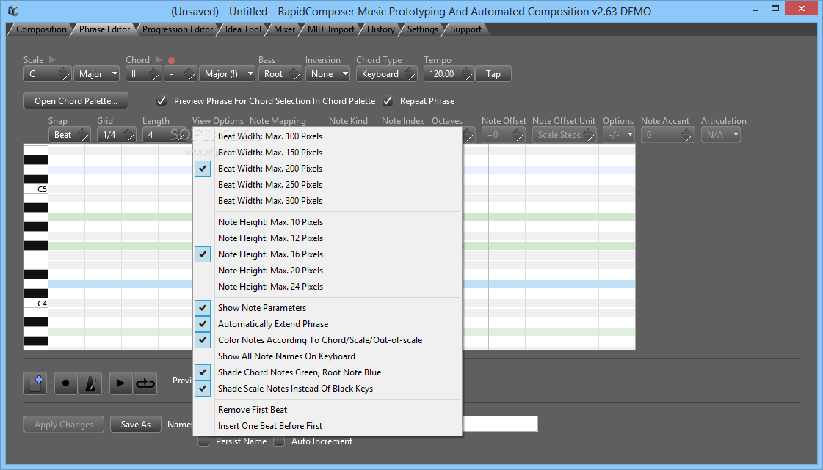
Task: Change Chord Type Keyboard selector
Action: (387, 74)
